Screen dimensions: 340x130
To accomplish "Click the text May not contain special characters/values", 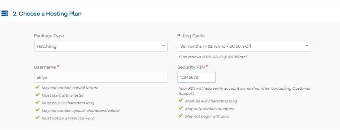I will point(80,110).
